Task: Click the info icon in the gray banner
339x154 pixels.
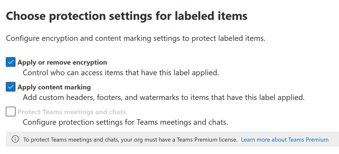Action: [15, 139]
